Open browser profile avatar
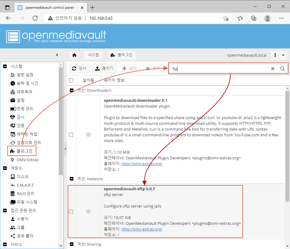This screenshot has height=249, width=290. point(268,18)
